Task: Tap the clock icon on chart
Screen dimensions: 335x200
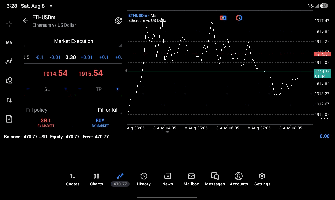Action: [x=239, y=18]
